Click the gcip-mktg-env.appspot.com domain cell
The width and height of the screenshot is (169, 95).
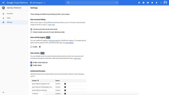(x=41, y=84)
